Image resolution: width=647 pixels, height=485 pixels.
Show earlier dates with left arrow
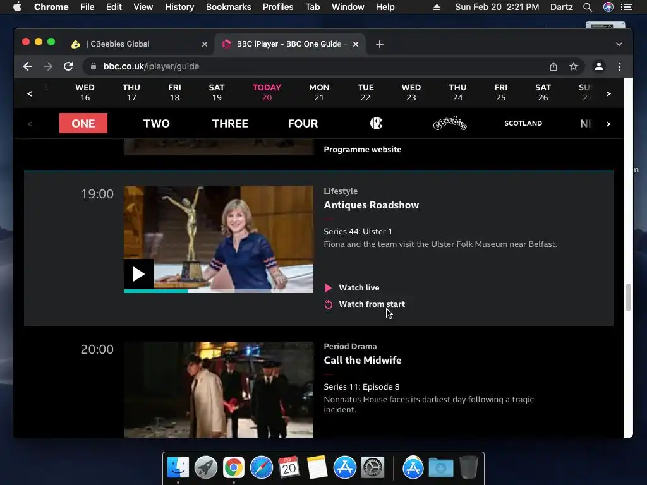click(29, 93)
